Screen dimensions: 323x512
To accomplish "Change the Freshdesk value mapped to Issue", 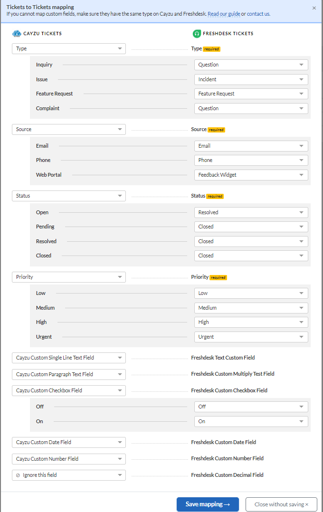I will (x=251, y=79).
